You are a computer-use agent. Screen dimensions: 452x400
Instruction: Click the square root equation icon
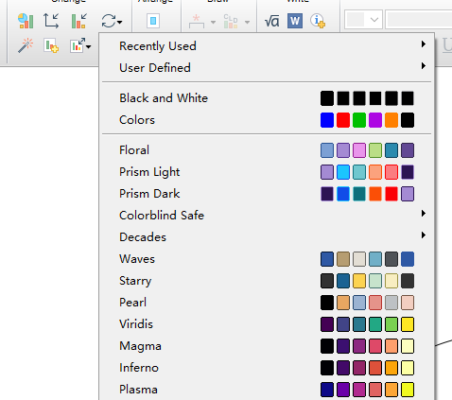(x=271, y=21)
